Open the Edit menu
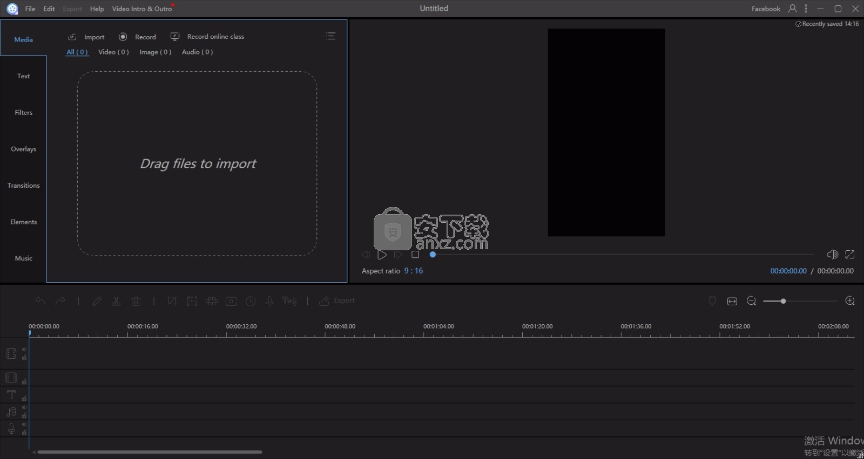The width and height of the screenshot is (864, 459). click(49, 9)
